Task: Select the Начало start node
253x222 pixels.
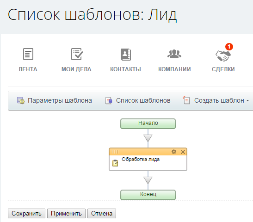Action: point(148,123)
